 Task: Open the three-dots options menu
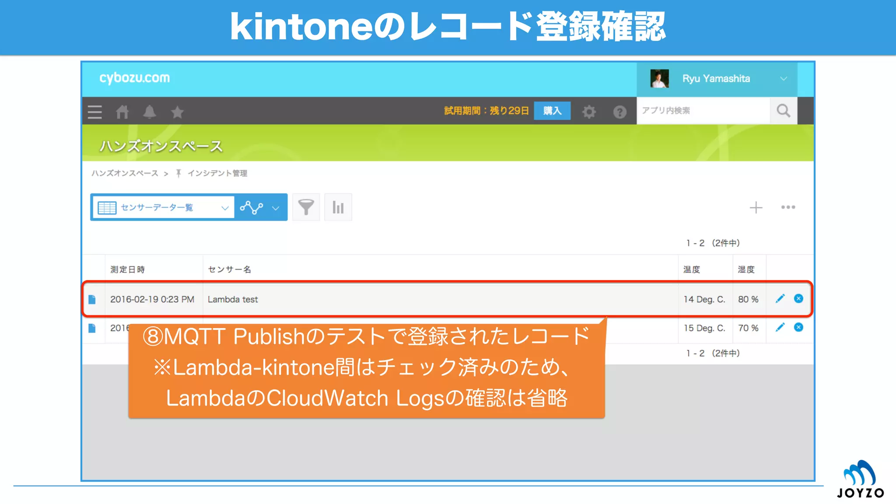(788, 207)
